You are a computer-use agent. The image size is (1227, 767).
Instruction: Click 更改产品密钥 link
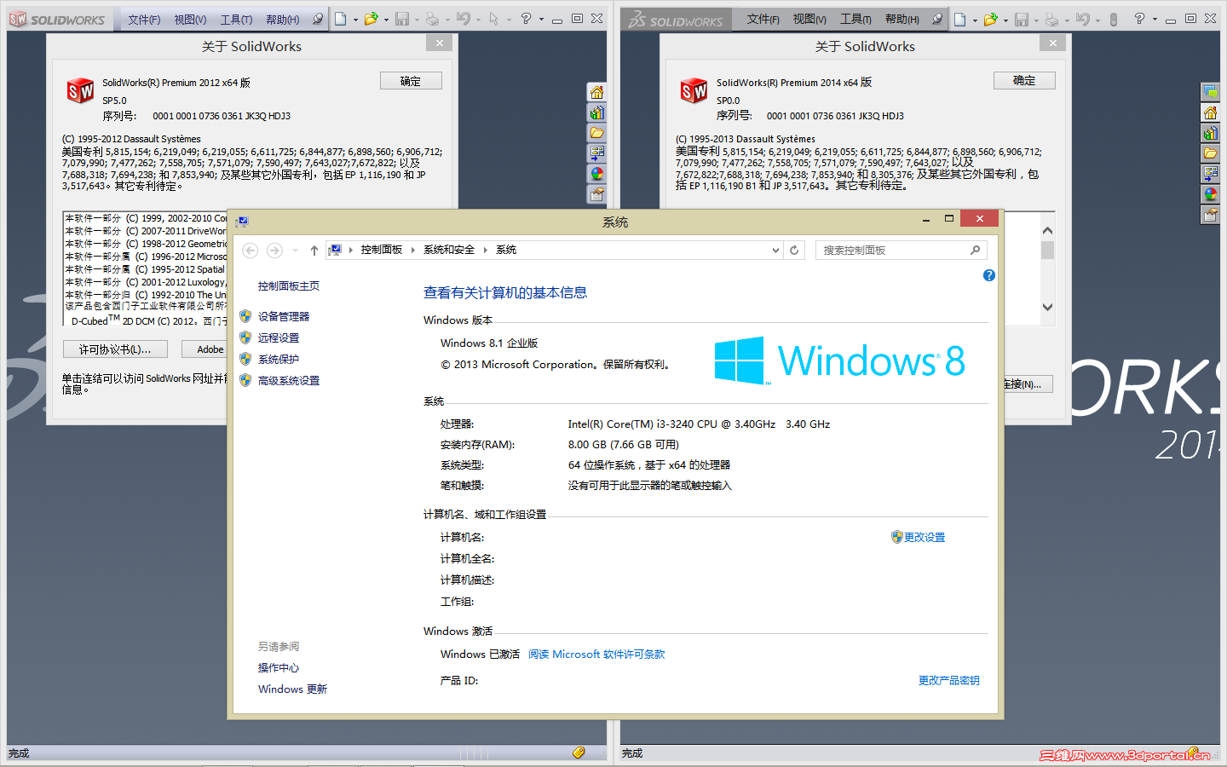[949, 680]
